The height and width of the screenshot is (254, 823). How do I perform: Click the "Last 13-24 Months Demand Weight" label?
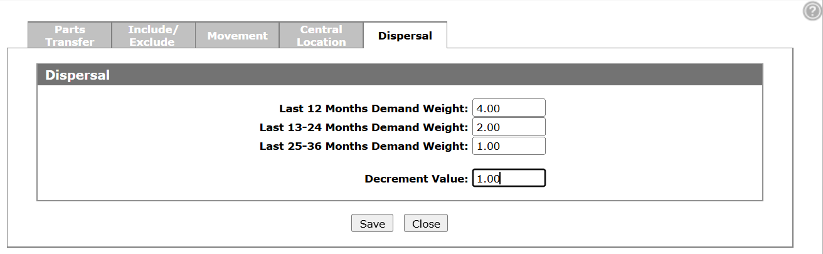pyautogui.click(x=364, y=127)
